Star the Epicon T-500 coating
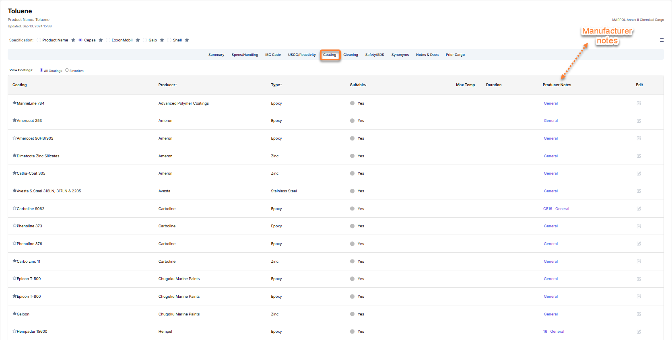Screen dimensions: 672x340 coord(14,278)
